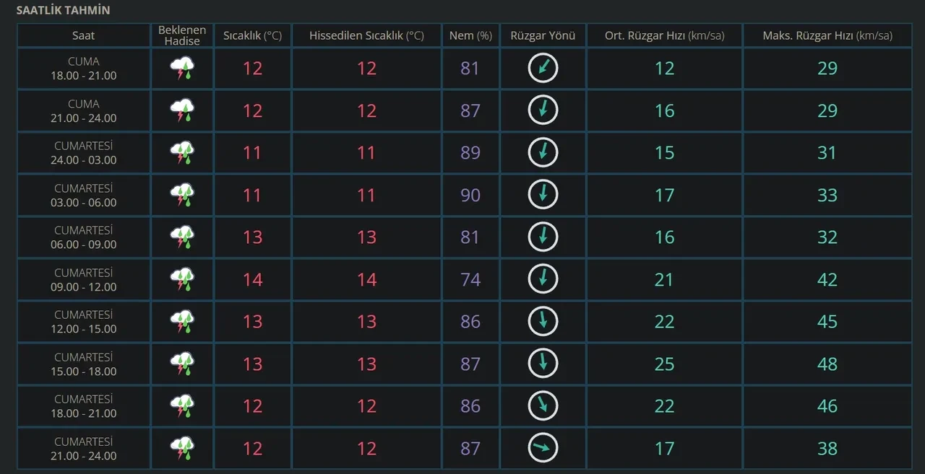This screenshot has width=925, height=474.
Task: Click wind direction arrow for Cumartesi 12.00 - 15.00
Action: coord(543,321)
